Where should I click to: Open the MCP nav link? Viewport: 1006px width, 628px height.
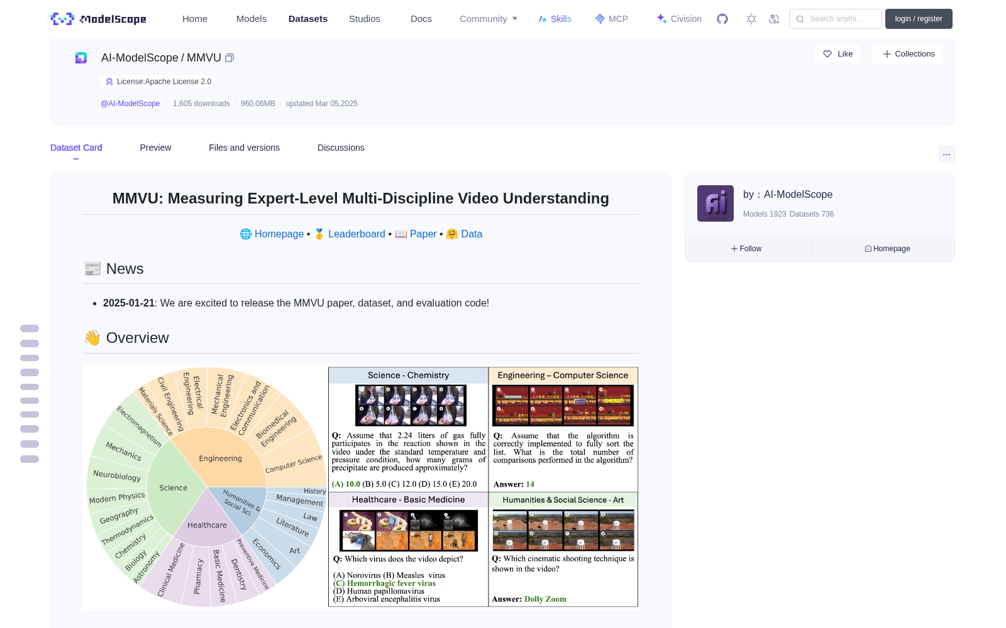612,19
